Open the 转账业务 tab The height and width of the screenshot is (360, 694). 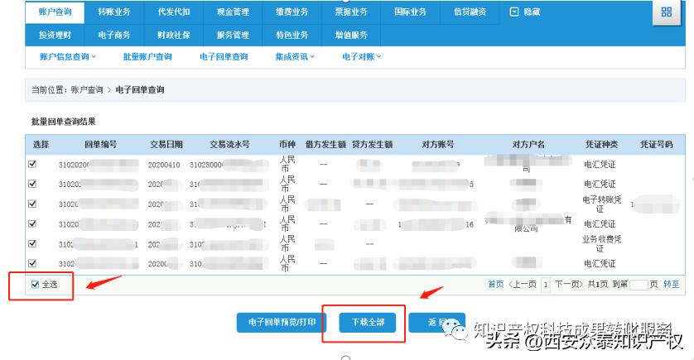pyautogui.click(x=114, y=12)
